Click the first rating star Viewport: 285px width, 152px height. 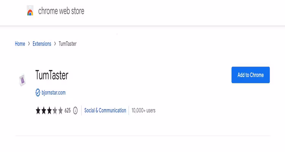(x=38, y=111)
